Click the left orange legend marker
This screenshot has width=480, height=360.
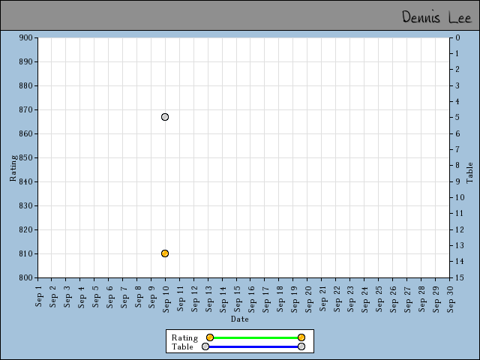tap(210, 337)
